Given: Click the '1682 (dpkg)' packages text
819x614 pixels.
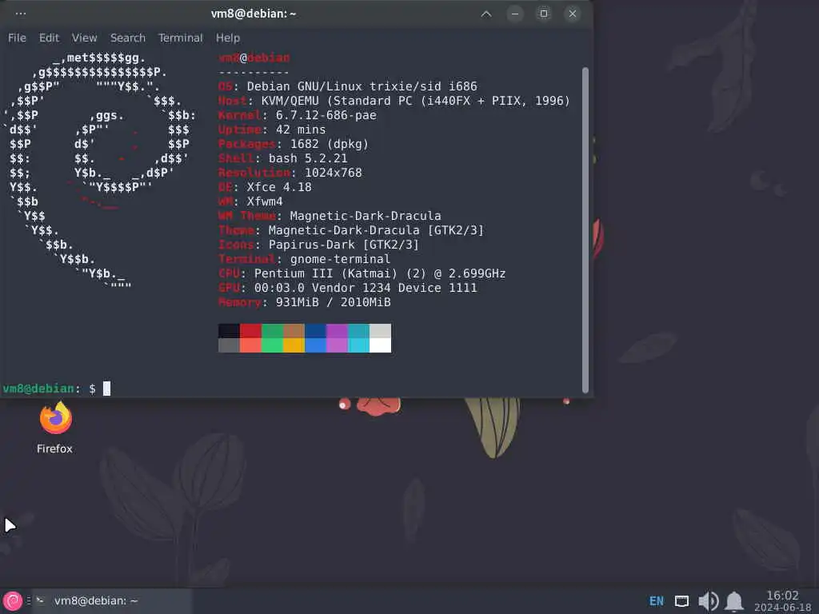Looking at the screenshot, I should pos(329,144).
